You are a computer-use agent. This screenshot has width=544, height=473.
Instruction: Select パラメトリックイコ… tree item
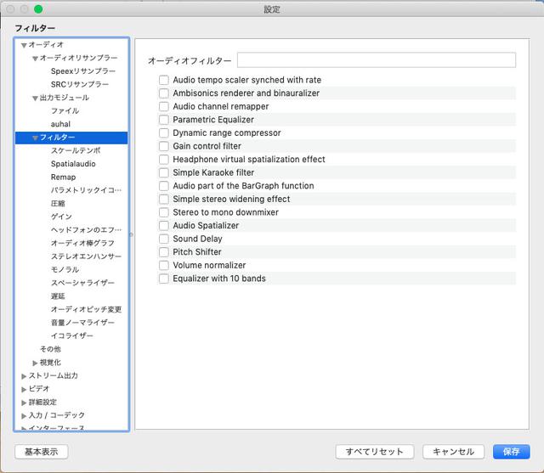pyautogui.click(x=86, y=190)
